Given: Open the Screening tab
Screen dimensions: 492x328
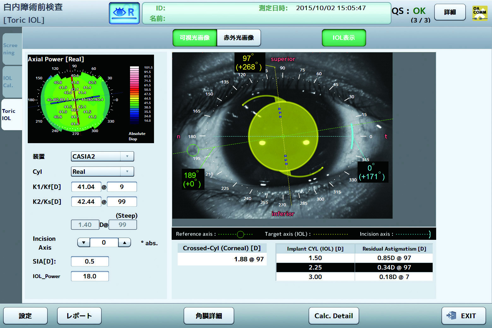Looking at the screenshot, I should pos(11,49).
